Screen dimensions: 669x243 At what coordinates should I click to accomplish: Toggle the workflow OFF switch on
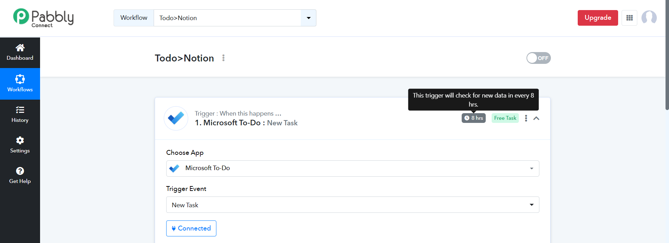(538, 58)
